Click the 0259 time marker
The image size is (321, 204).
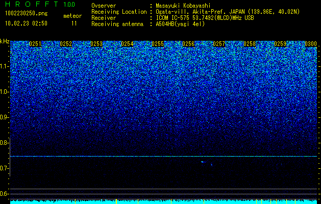pyautogui.click(x=280, y=44)
